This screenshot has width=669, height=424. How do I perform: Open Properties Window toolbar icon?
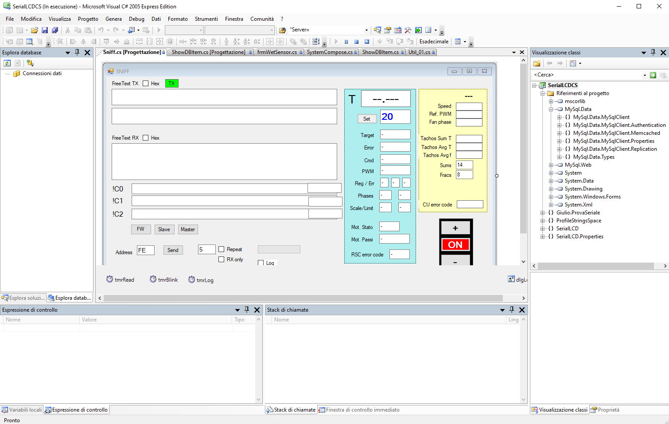point(388,30)
